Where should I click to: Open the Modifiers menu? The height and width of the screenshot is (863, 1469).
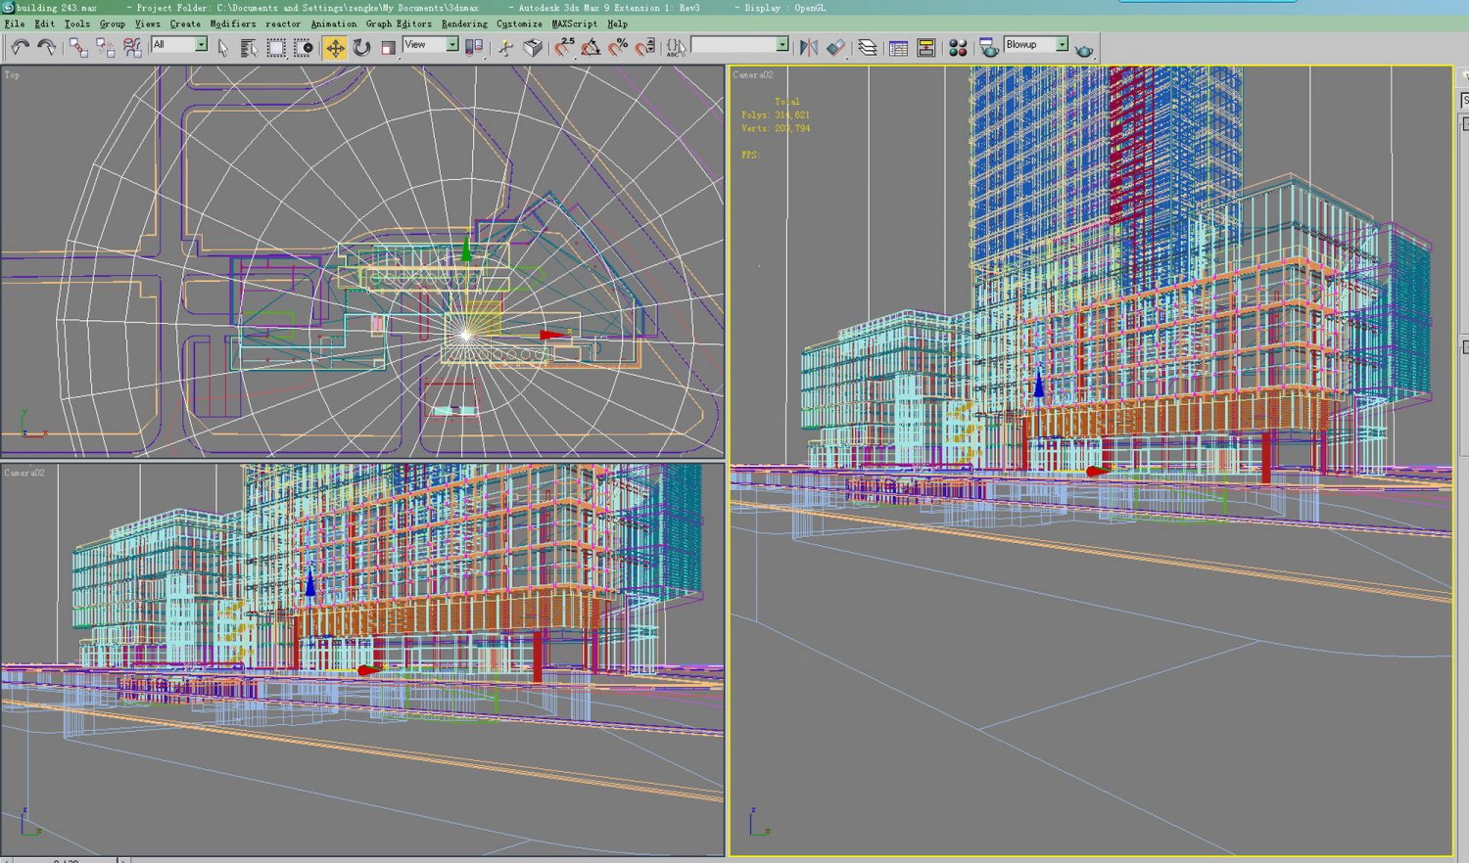(233, 23)
